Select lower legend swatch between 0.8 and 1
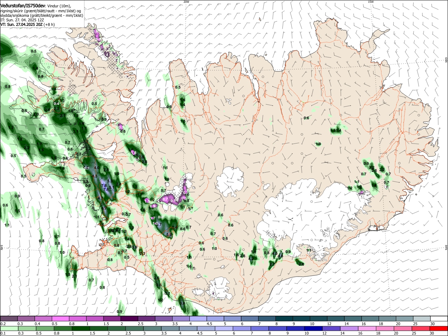 [x=63, y=328]
